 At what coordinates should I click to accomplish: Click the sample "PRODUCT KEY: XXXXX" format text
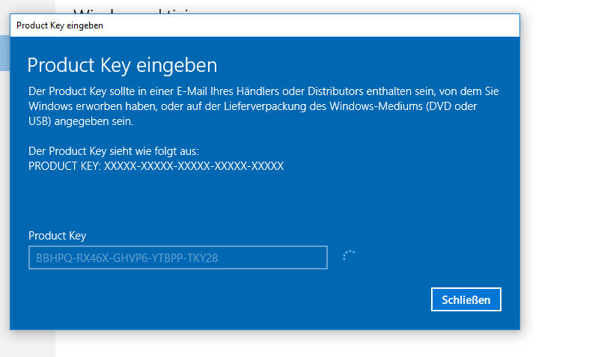point(156,165)
